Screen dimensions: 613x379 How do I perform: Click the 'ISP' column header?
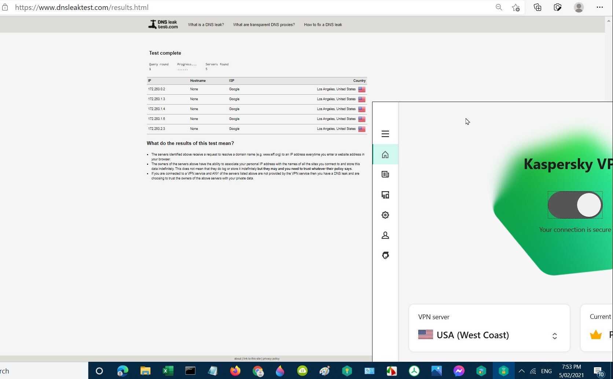232,81
